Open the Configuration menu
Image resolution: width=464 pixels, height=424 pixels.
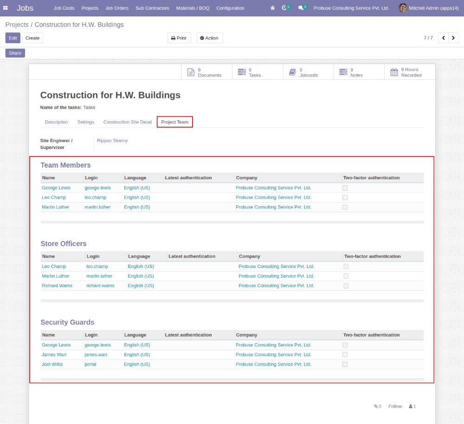pos(230,8)
